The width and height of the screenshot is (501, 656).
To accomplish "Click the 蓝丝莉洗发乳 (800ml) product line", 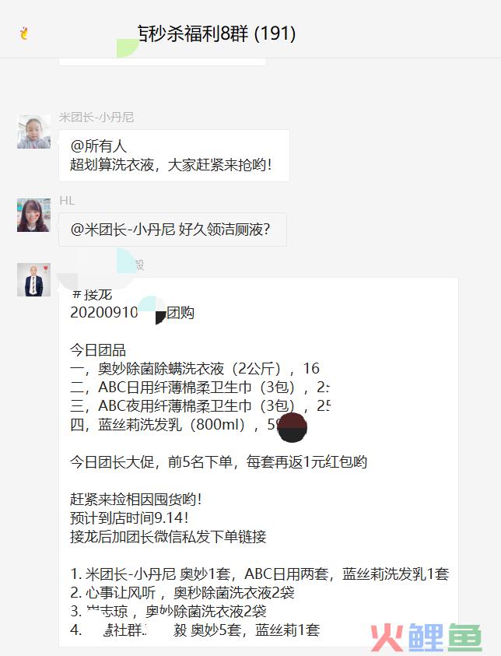I will coord(188,425).
